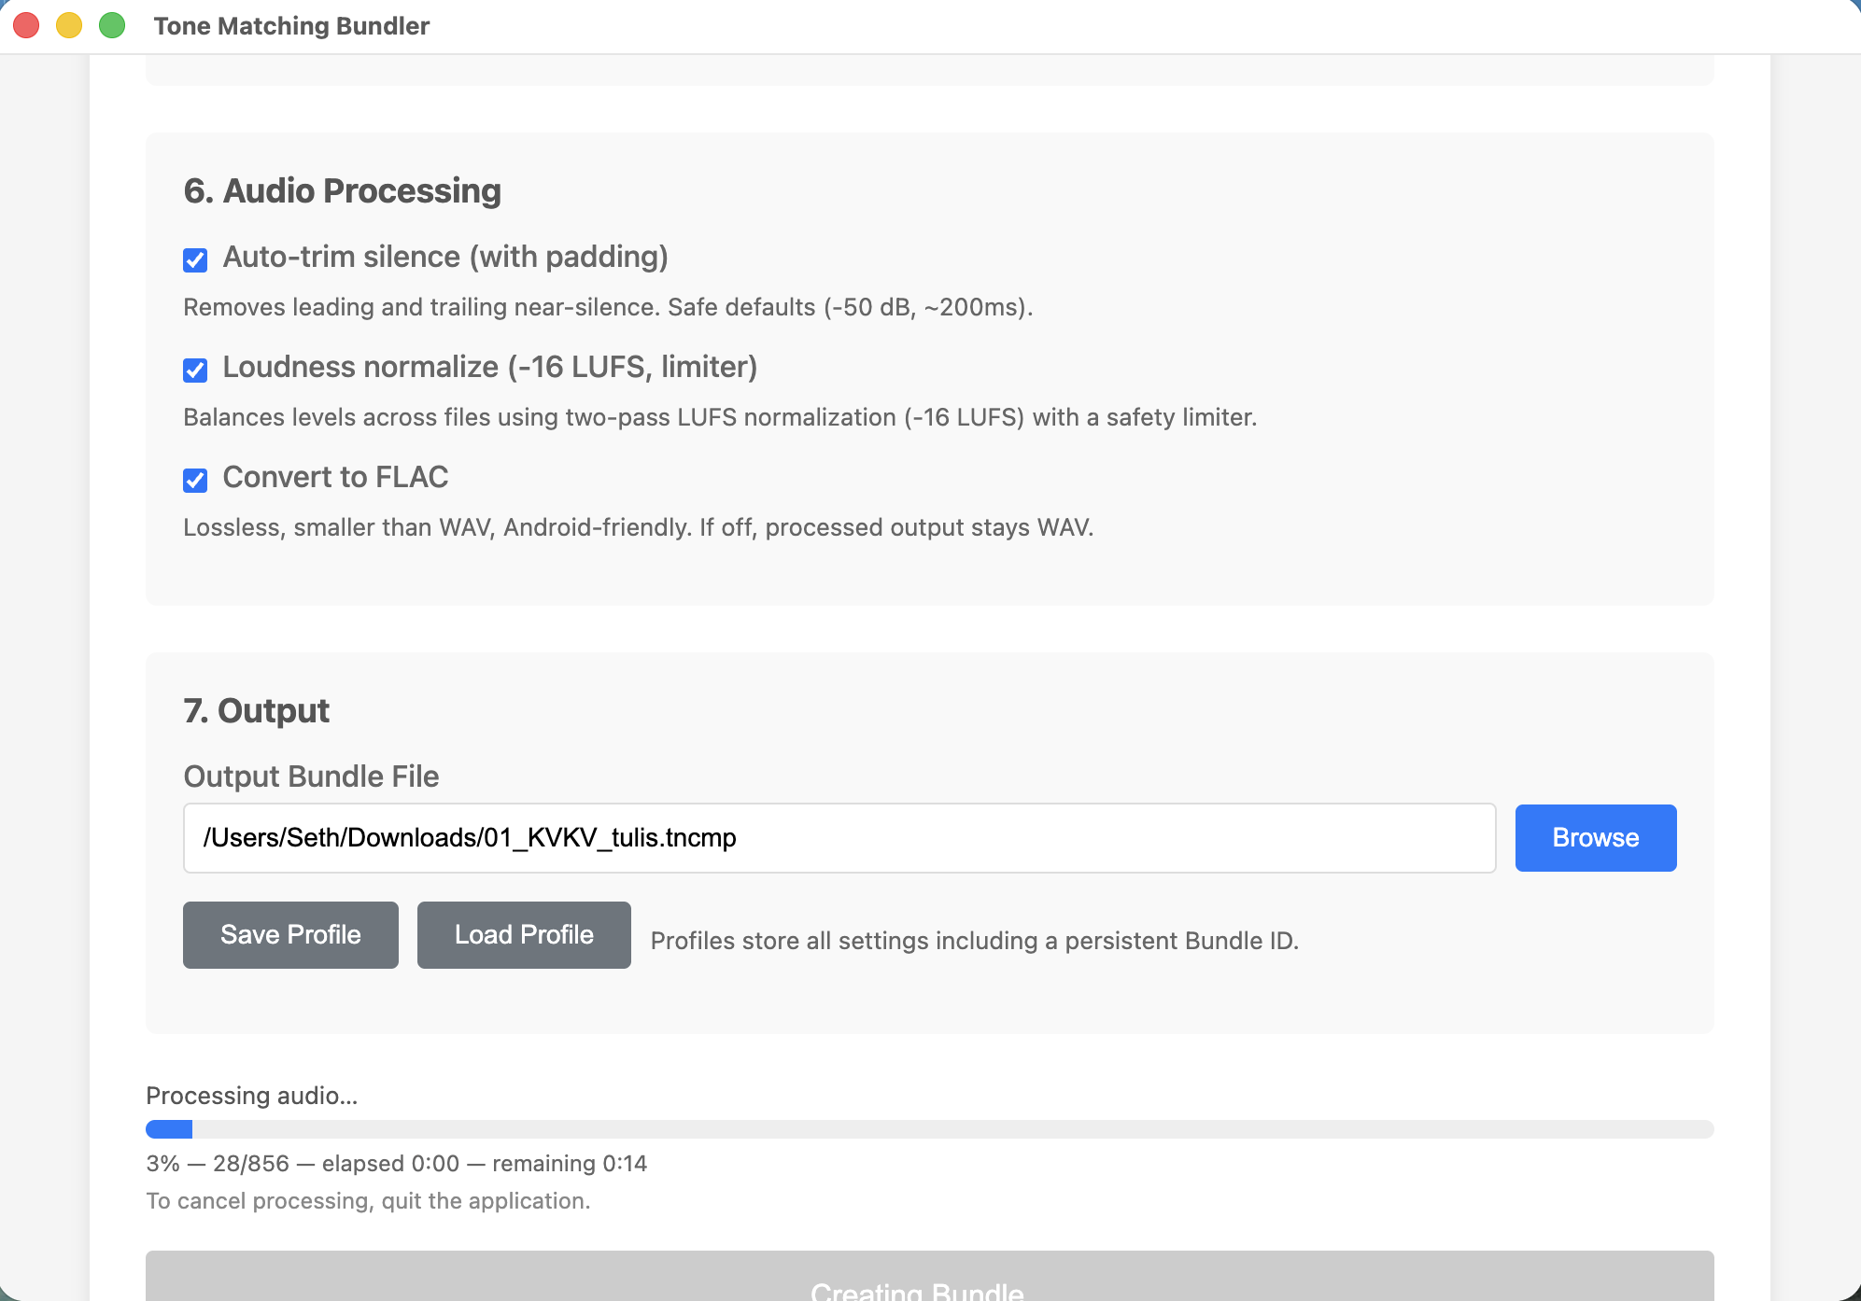This screenshot has height=1301, width=1861.
Task: Click the Output section heading
Action: pyautogui.click(x=256, y=710)
